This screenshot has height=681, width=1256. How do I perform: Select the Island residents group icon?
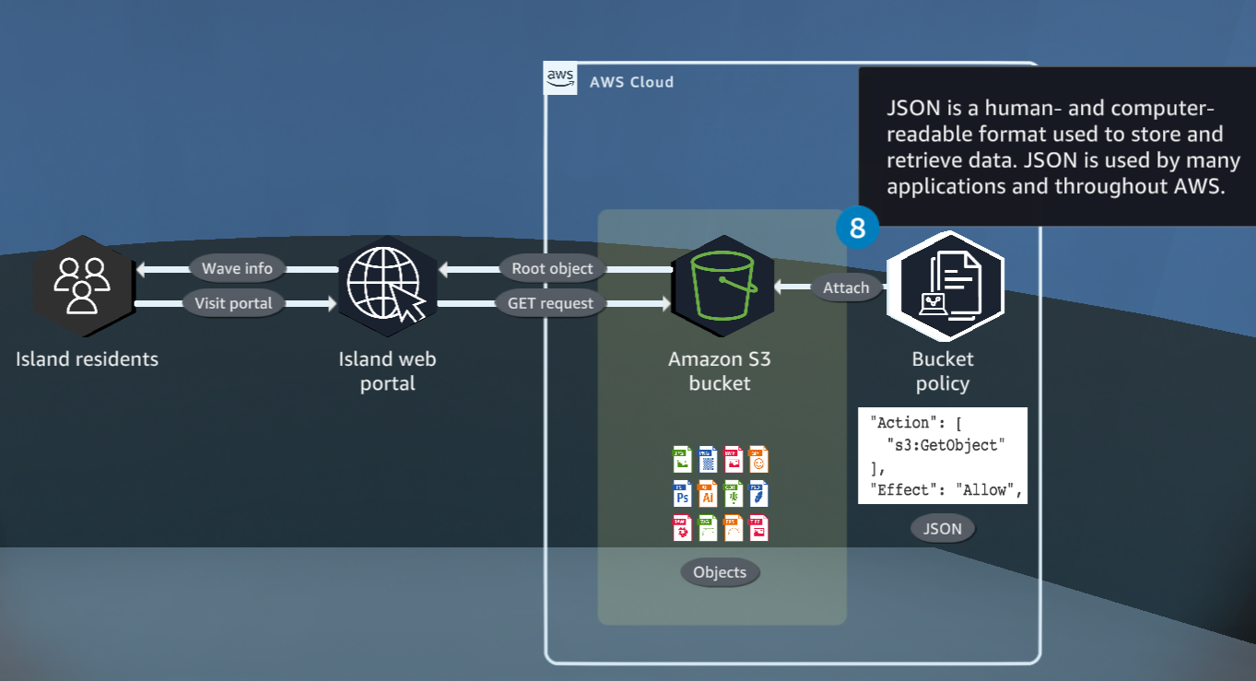(x=84, y=286)
